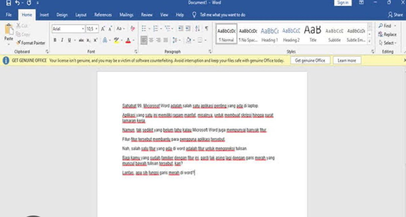Image resolution: width=406 pixels, height=217 pixels.
Task: Click the Numbering list icon
Action: pyautogui.click(x=155, y=29)
